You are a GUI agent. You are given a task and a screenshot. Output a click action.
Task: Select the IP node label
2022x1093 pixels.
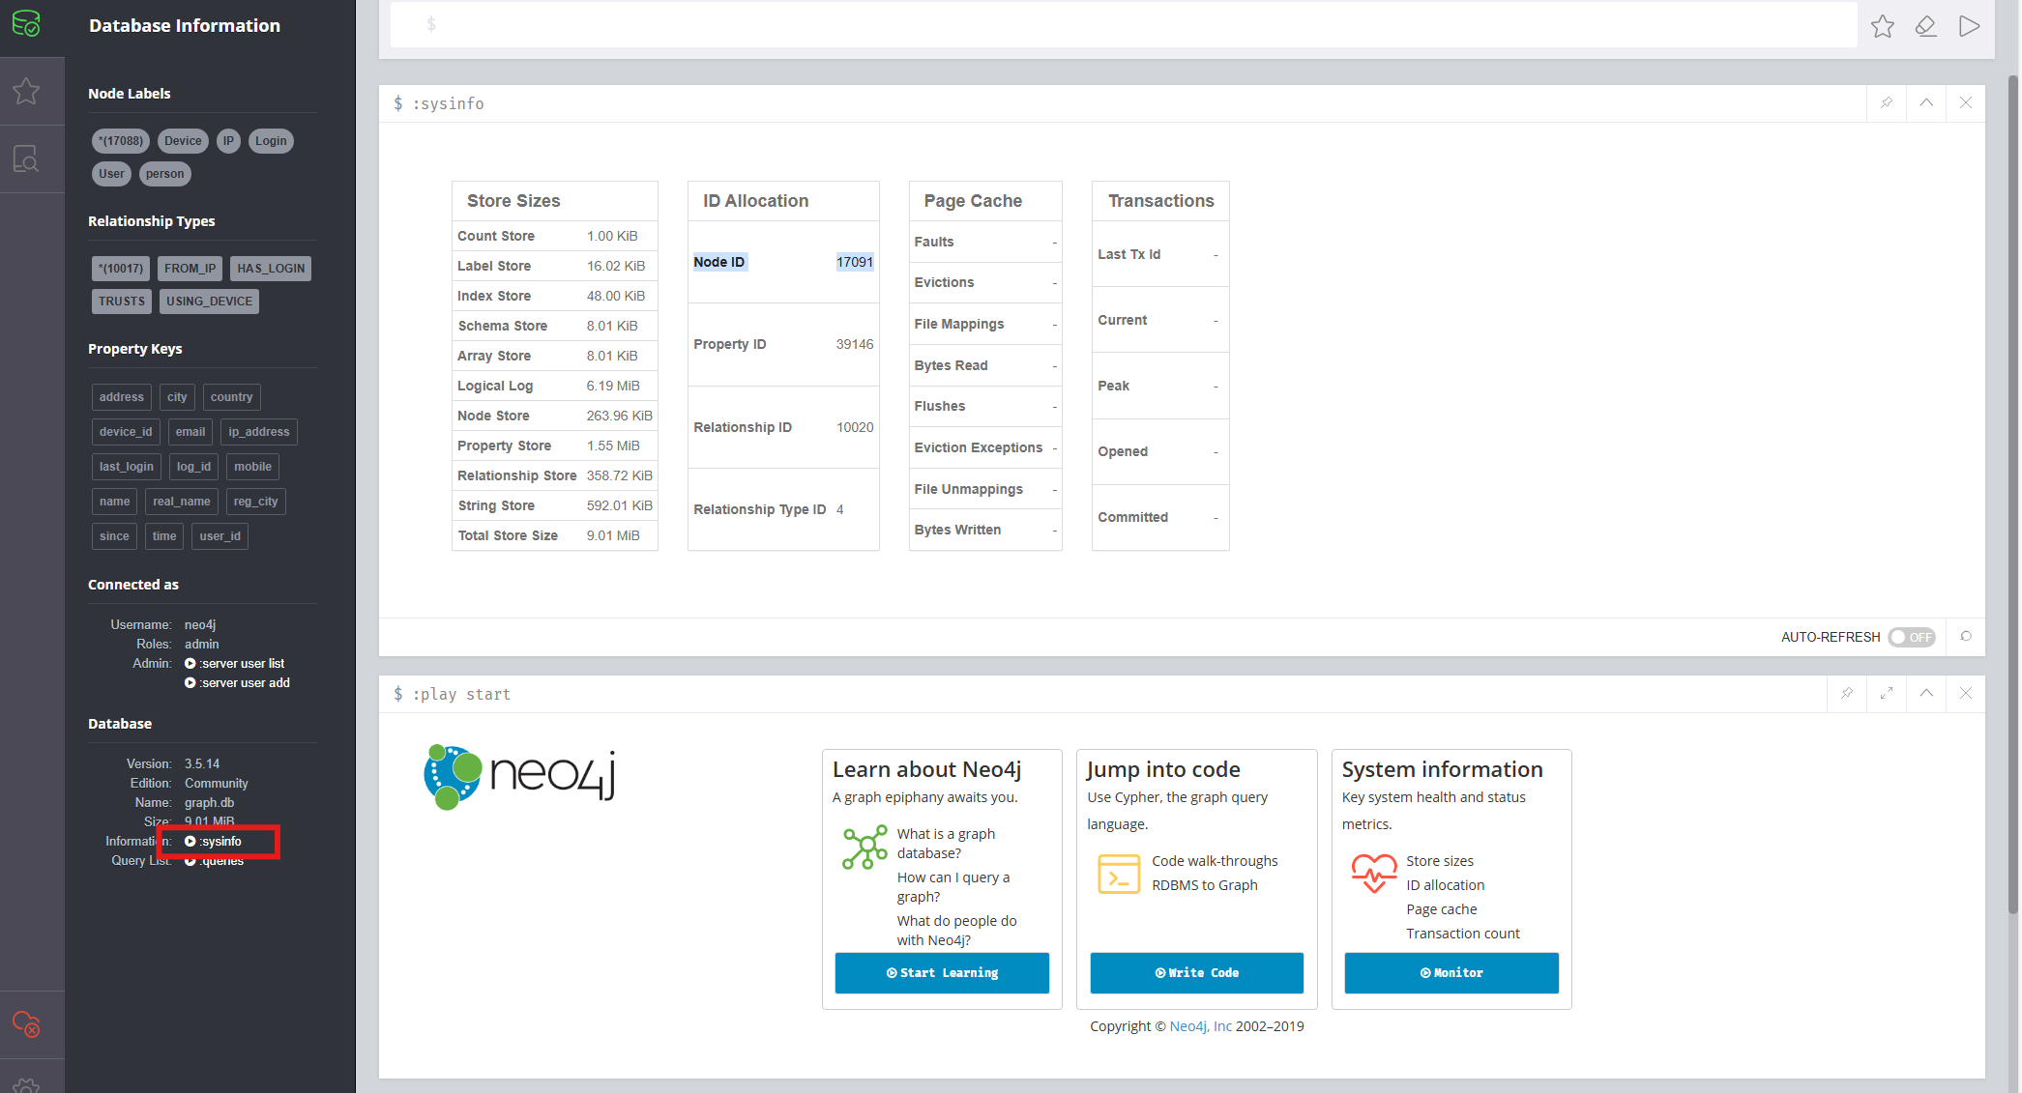click(228, 141)
